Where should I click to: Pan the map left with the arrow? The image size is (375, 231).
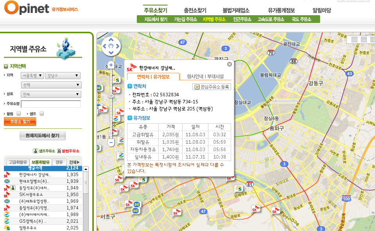pyautogui.click(x=104, y=46)
